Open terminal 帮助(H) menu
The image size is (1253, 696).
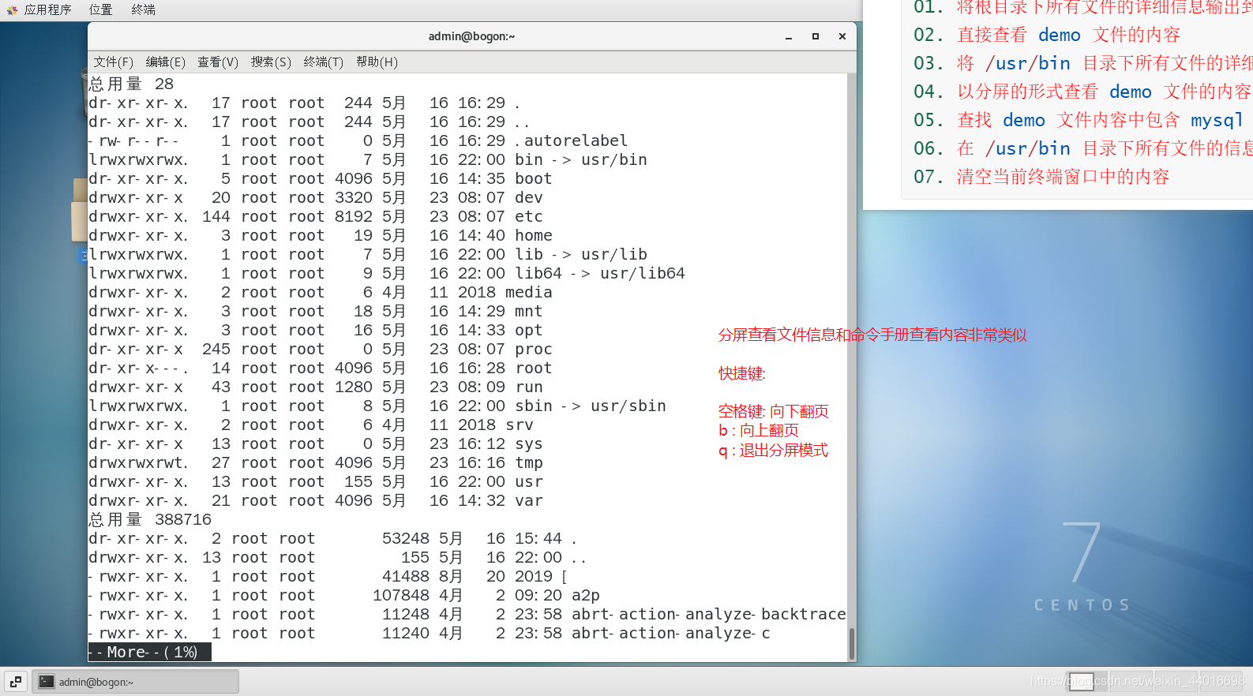[377, 62]
